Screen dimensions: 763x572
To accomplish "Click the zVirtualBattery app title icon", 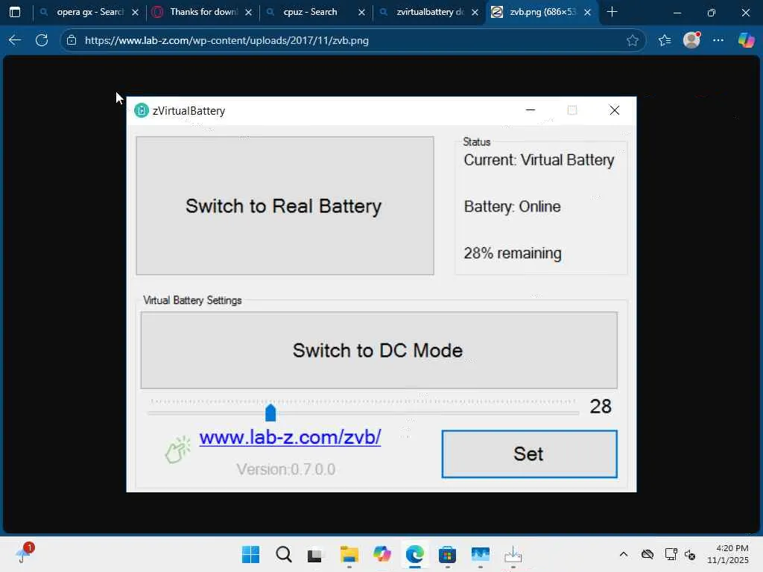I will [x=142, y=111].
